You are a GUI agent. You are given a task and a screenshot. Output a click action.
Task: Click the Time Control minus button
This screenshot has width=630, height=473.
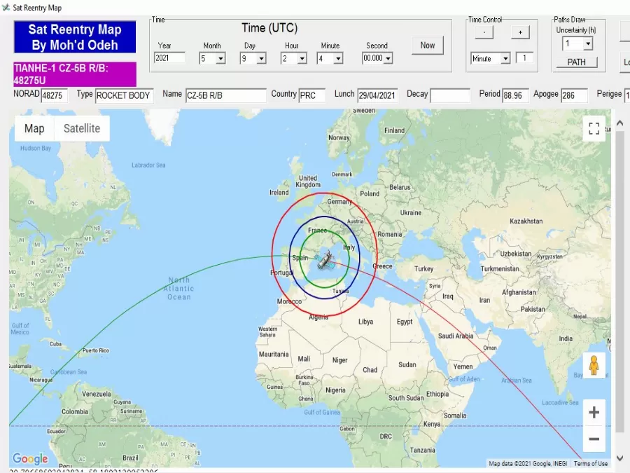[x=484, y=32]
